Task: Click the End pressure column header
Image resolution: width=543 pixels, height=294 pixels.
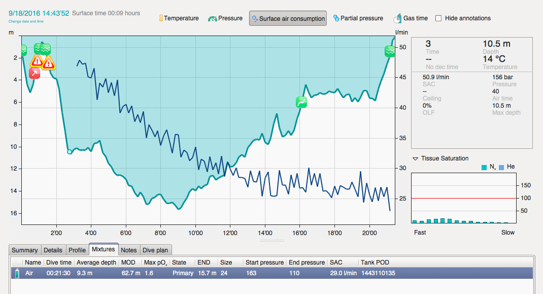Action: click(x=307, y=263)
